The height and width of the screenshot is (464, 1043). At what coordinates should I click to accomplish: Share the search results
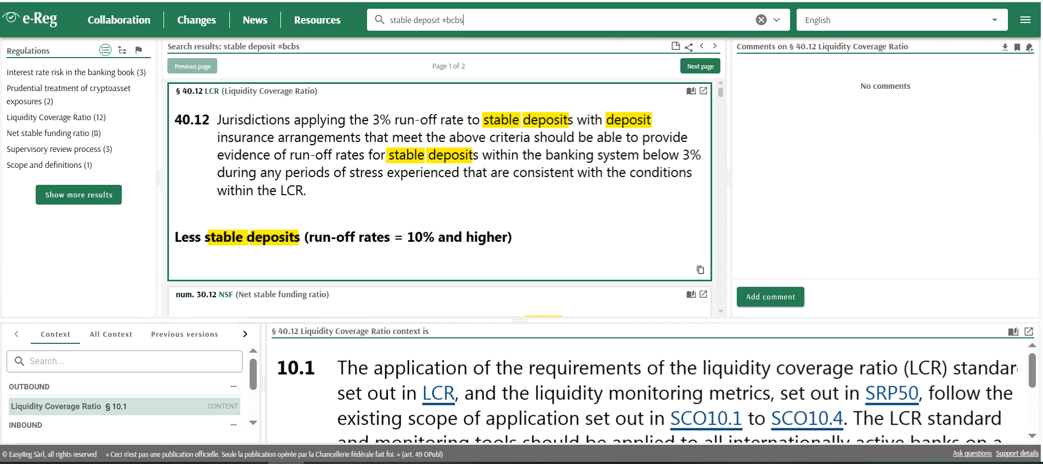point(689,47)
